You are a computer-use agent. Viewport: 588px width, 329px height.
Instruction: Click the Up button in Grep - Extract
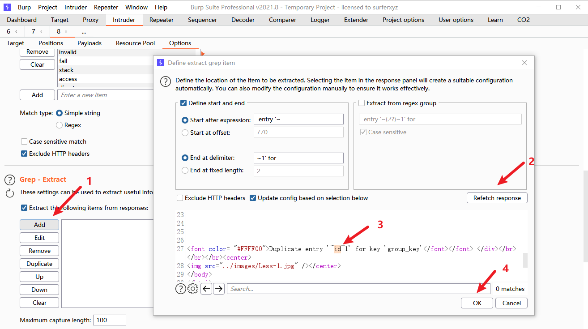click(x=39, y=277)
